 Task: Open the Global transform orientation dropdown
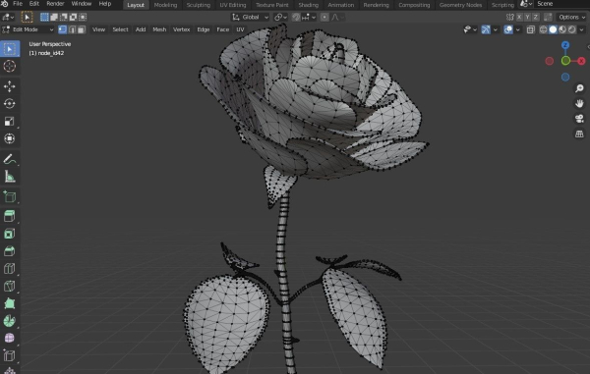click(250, 18)
